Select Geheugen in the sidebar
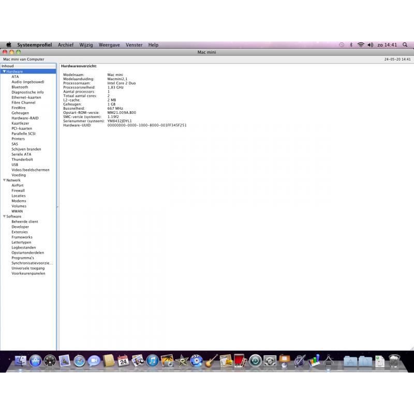The image size is (414, 414). coord(20,113)
